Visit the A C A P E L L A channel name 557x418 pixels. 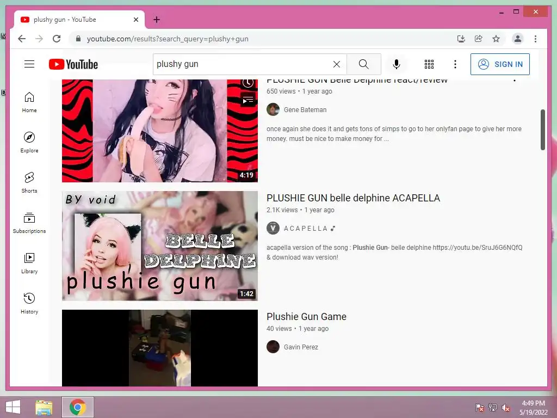[310, 228]
